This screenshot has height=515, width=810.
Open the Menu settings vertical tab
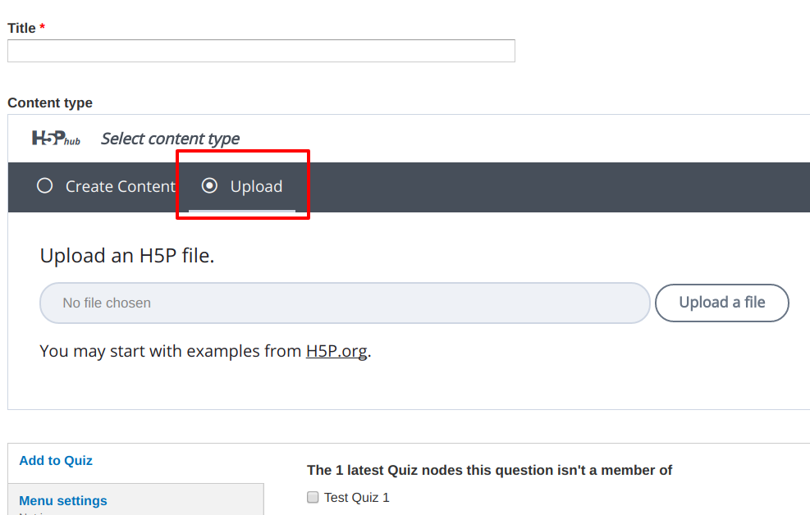point(63,500)
